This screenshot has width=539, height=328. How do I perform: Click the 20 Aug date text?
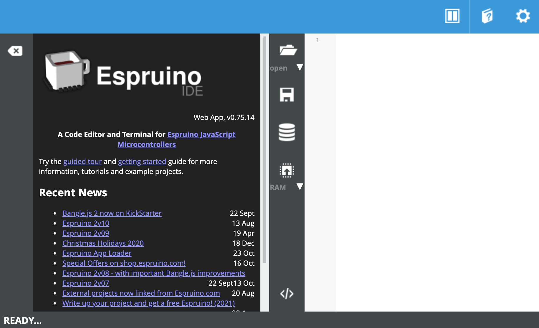tap(243, 293)
